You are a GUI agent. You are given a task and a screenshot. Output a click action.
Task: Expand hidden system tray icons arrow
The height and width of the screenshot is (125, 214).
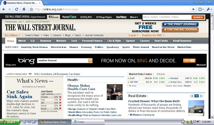[x=183, y=122]
